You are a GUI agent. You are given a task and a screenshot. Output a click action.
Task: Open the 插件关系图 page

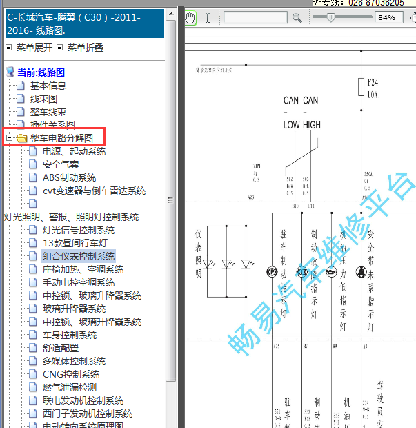coord(52,124)
